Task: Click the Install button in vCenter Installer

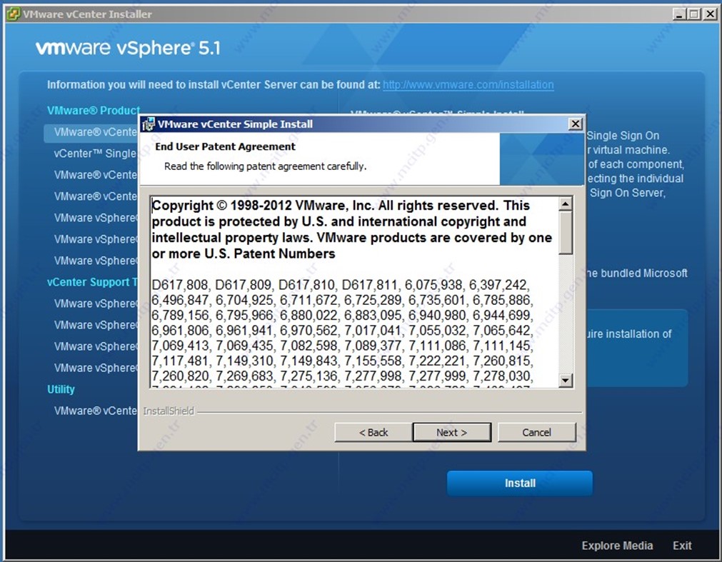Action: click(520, 483)
